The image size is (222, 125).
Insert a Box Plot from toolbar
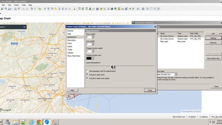130,9
